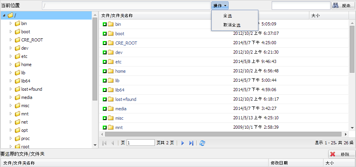Expand the etc tree node

point(11,56)
